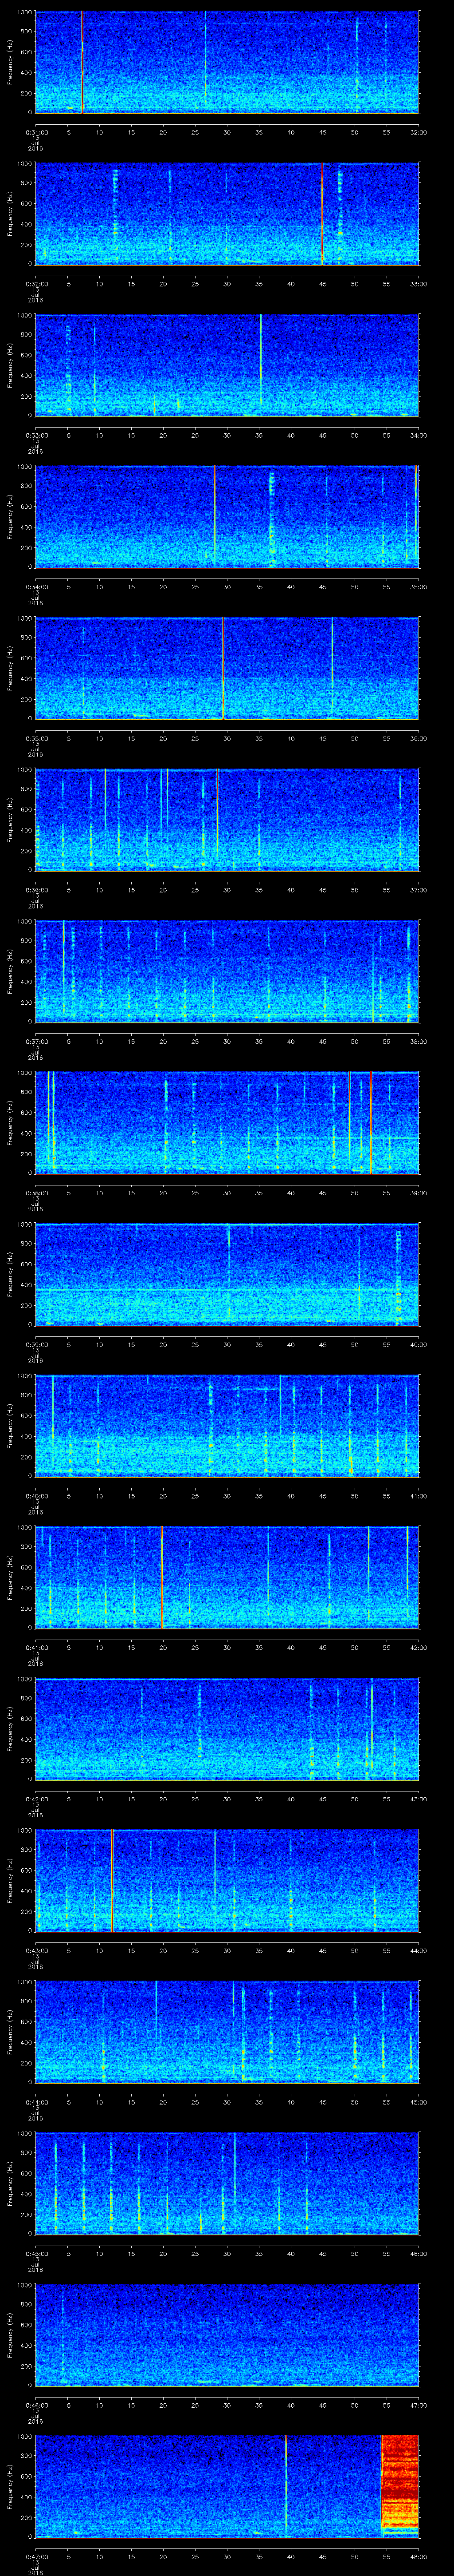
Task: Click the Frequency (Hz) axis label of the 0:39:00 spectrogram
Action: click(10, 1274)
